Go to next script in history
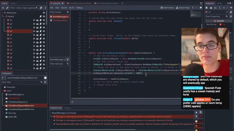Viewport: 234px width, 131px height. [196, 8]
